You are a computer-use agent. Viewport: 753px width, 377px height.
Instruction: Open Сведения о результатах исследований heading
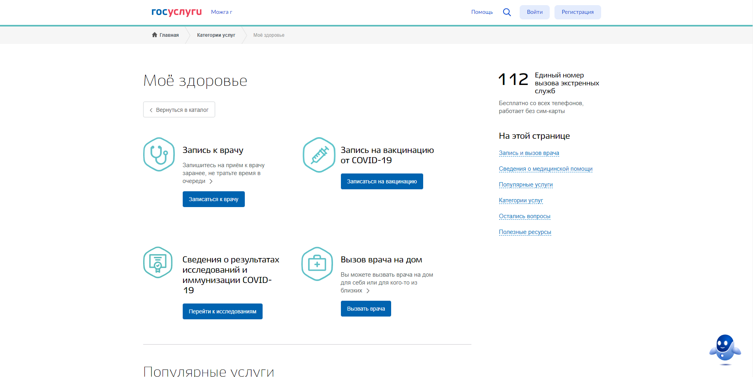[231, 275]
